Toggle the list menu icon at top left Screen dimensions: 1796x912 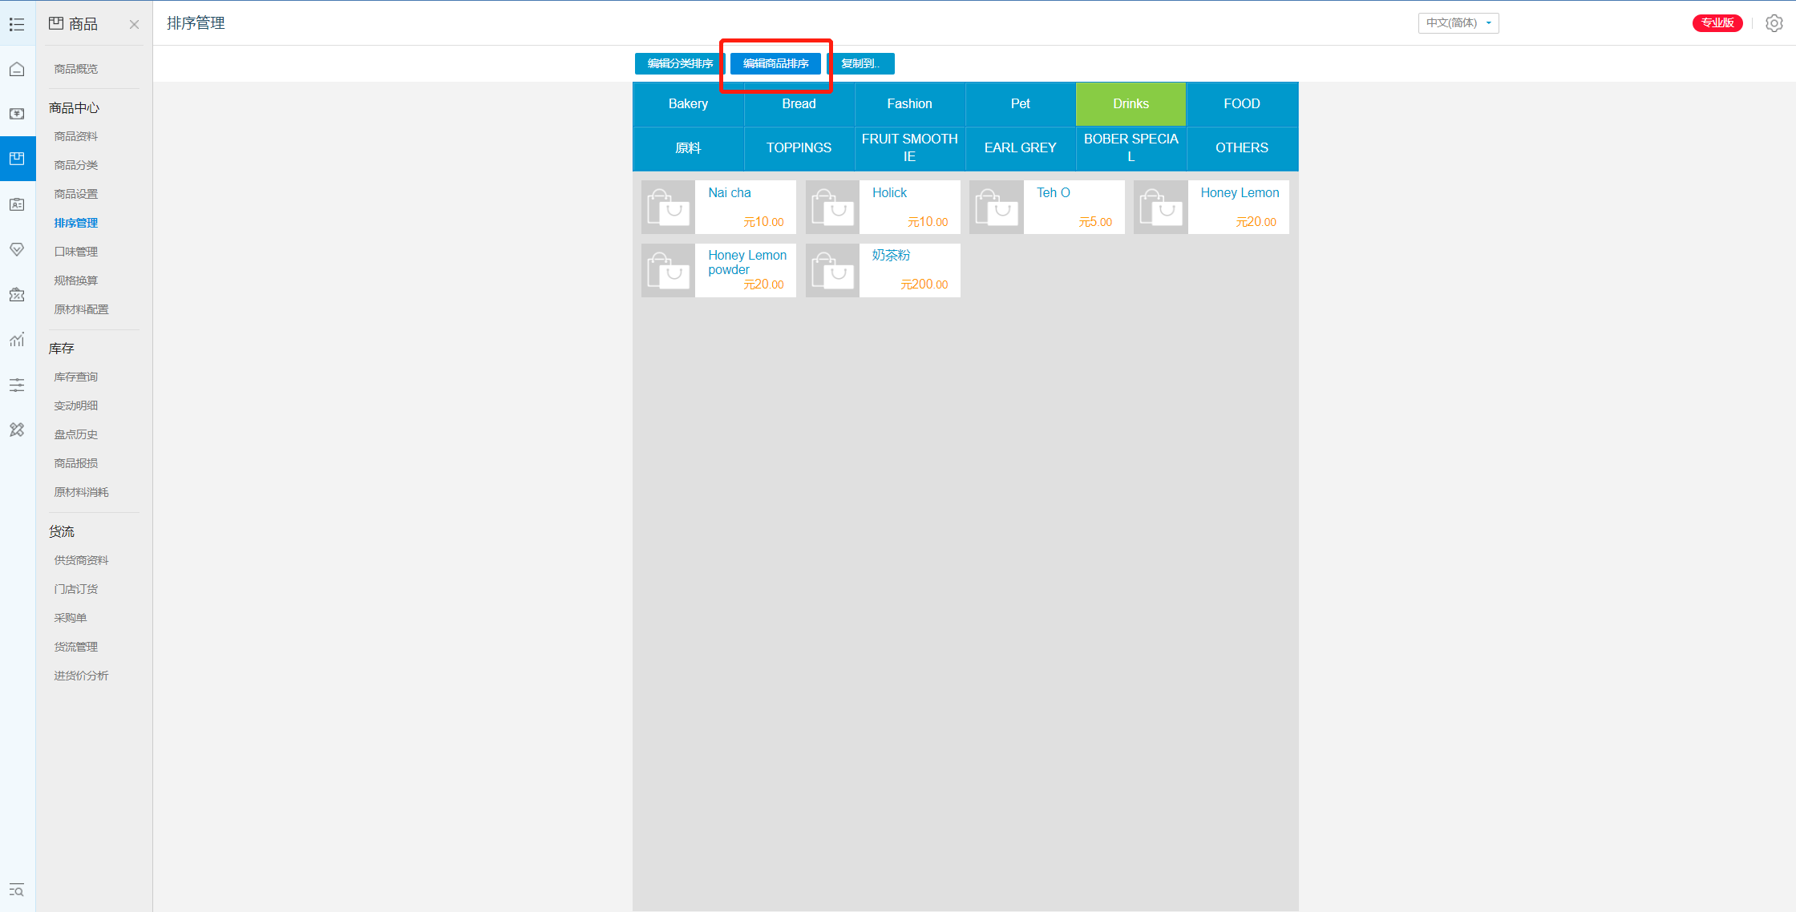click(x=17, y=24)
